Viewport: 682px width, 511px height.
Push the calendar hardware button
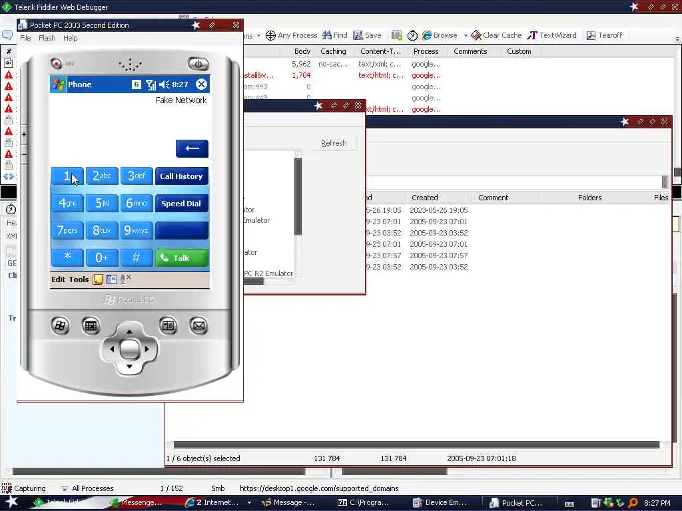tap(91, 325)
